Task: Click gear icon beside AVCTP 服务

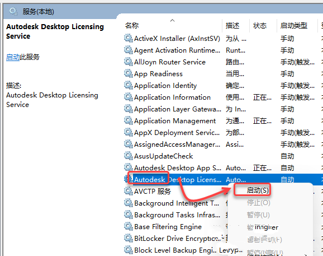Action: [128, 192]
